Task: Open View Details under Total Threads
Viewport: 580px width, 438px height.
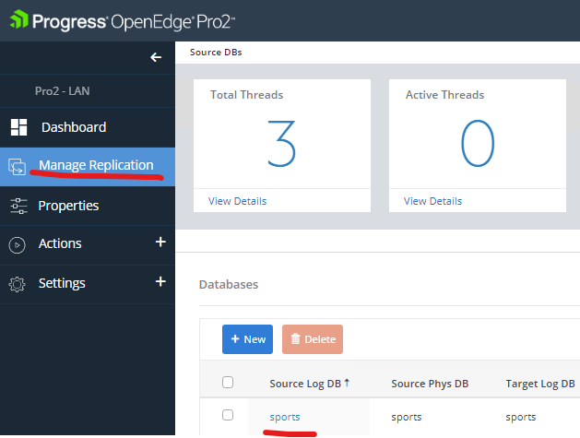Action: coord(237,201)
